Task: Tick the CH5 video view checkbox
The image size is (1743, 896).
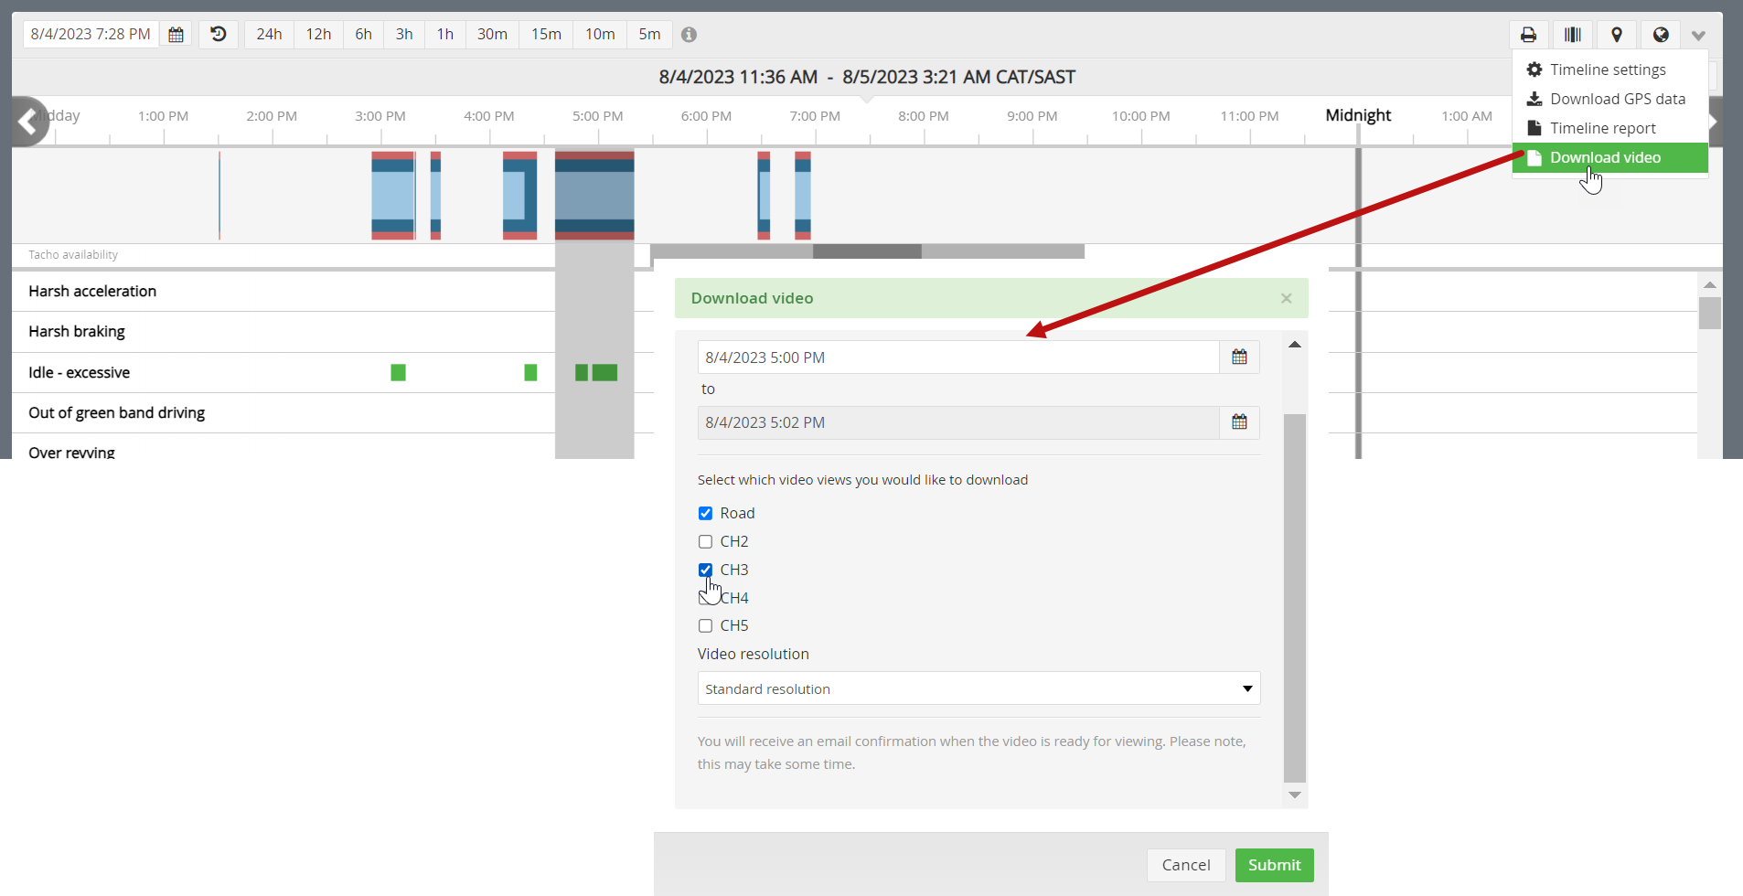Action: tap(705, 626)
